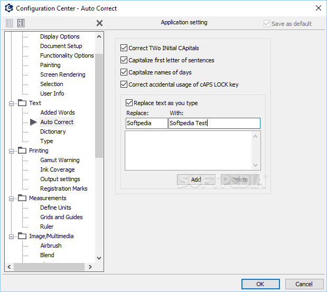327x292 pixels.
Task: Click the tree horizontal scrollbar thumb
Action: click(49, 267)
